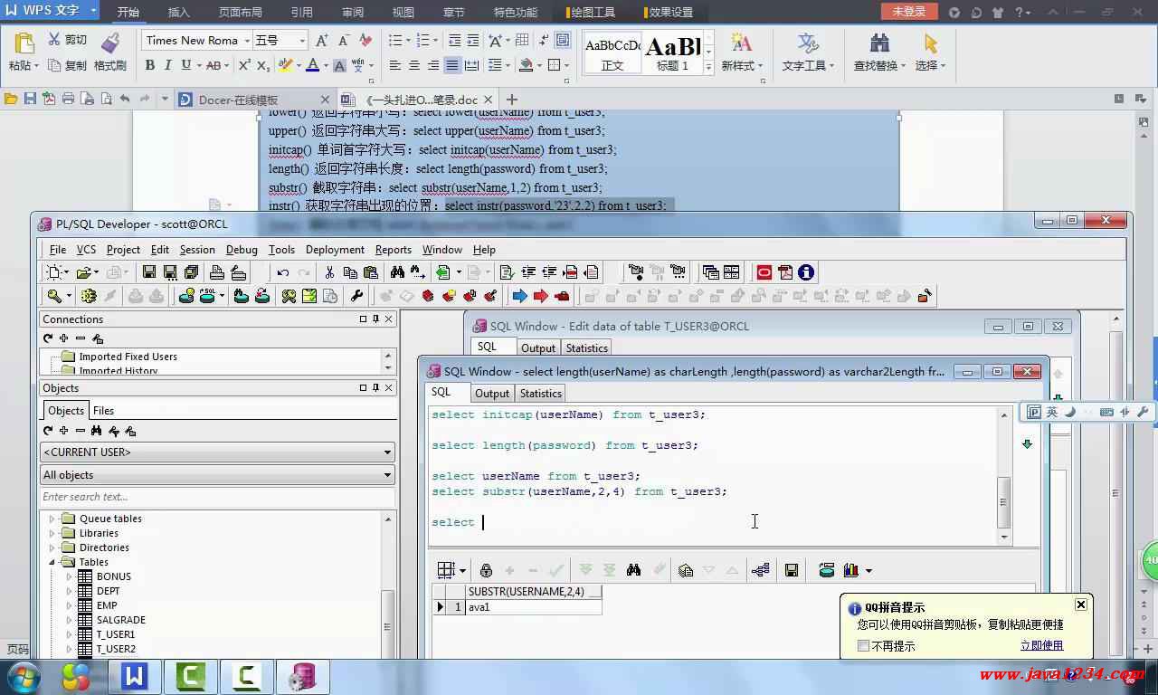The height and width of the screenshot is (695, 1158).
Task: Click the red Oracle manuals icon
Action: (764, 271)
